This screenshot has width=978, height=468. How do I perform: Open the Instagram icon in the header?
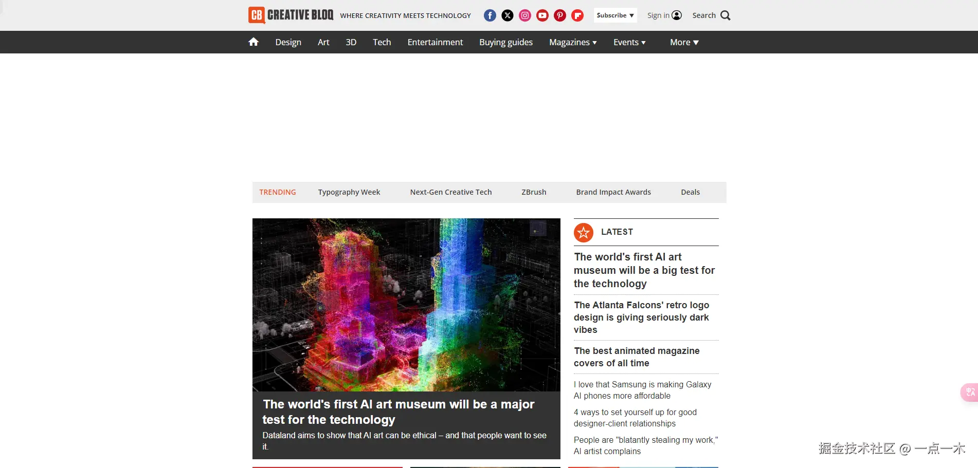[x=524, y=15]
